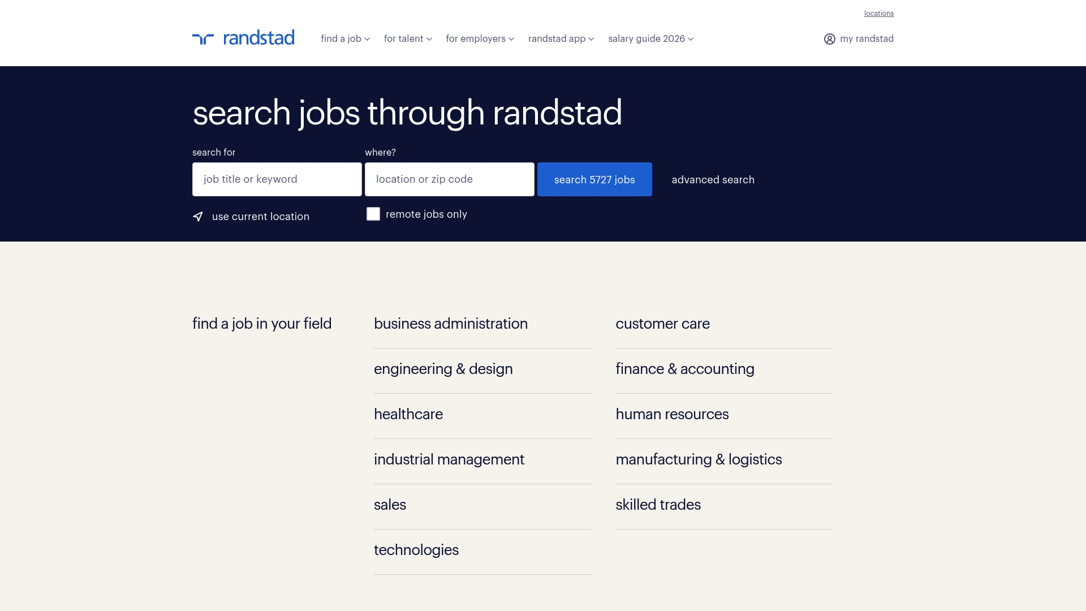Select the human resources job field

click(672, 414)
